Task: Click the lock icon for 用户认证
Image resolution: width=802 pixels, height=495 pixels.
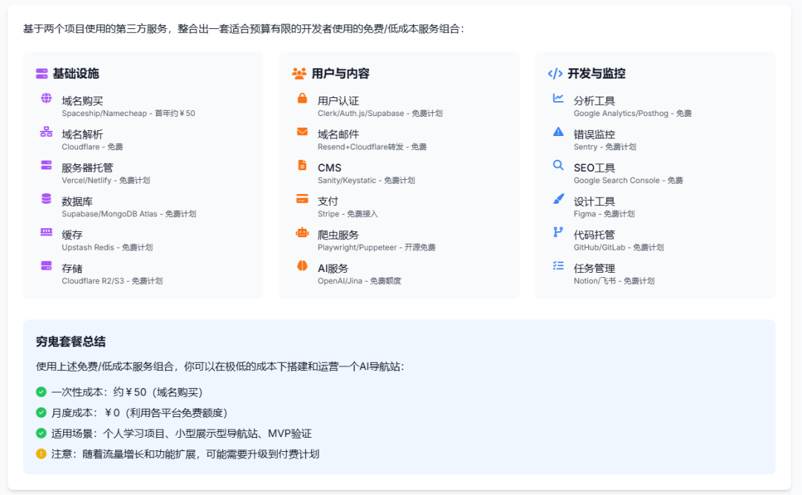Action: 302,98
